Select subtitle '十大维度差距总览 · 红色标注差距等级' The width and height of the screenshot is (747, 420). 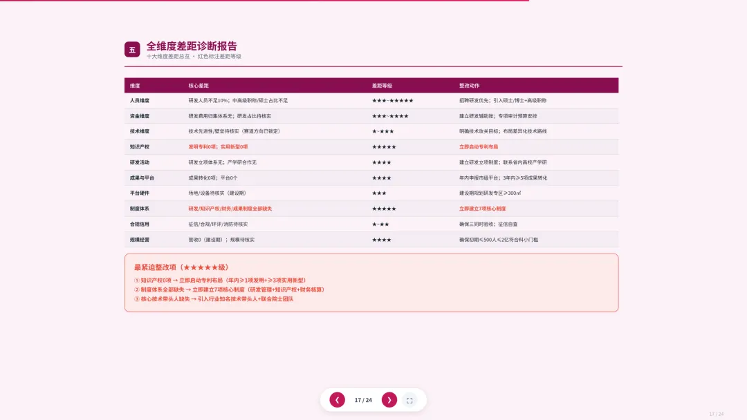[194, 56]
